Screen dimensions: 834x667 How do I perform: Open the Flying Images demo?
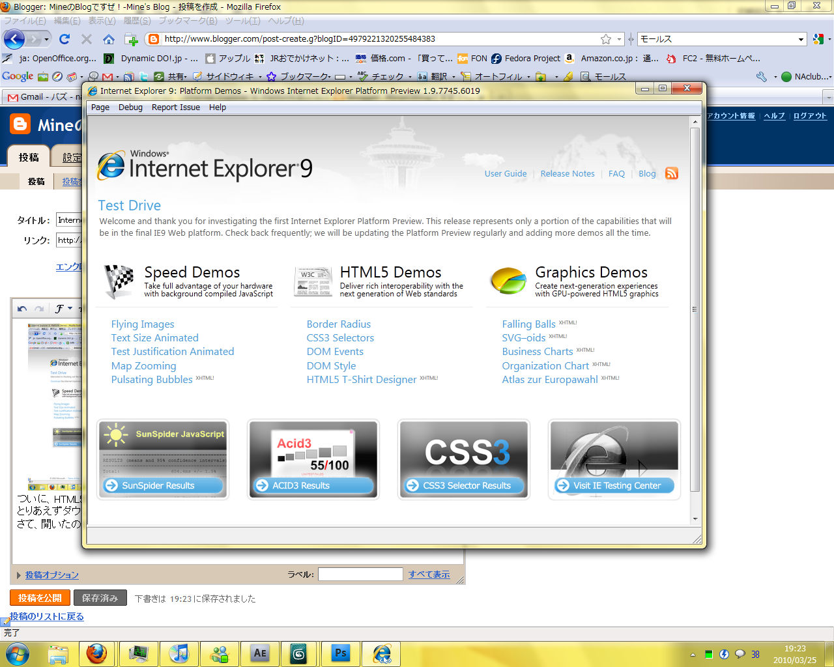pos(143,324)
